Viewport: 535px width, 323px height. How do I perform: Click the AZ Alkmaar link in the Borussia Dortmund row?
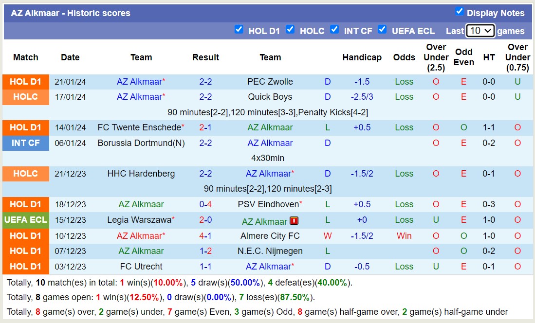[x=270, y=143]
